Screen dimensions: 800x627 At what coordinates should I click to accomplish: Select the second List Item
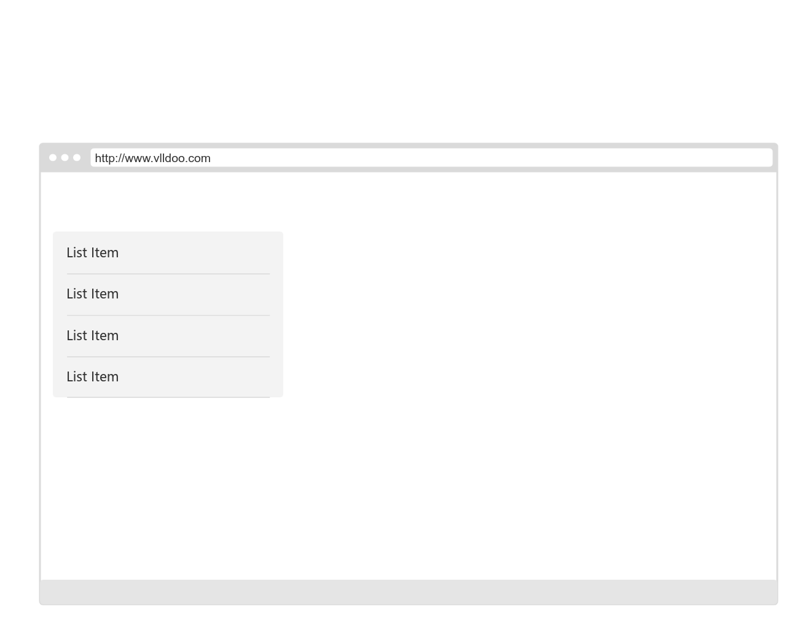[93, 294]
